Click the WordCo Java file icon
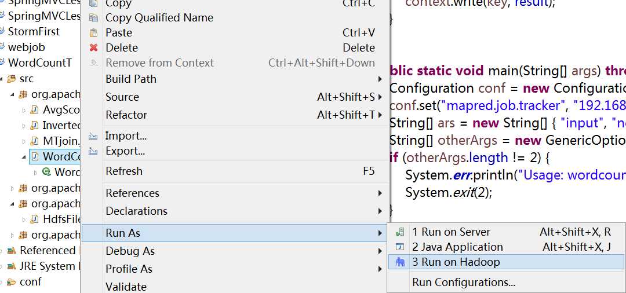 point(35,157)
